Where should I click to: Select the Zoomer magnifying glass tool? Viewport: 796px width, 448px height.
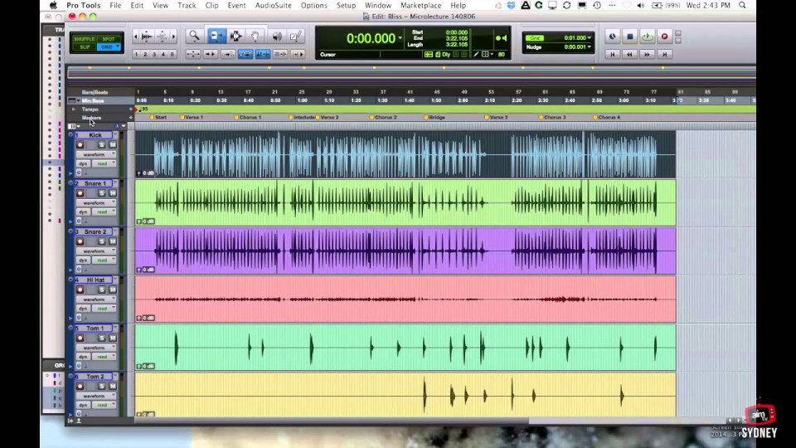(x=194, y=36)
